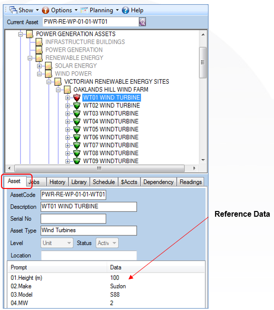Click the horizontal scrollbar right arrow
The image size is (274, 310).
[195, 168]
